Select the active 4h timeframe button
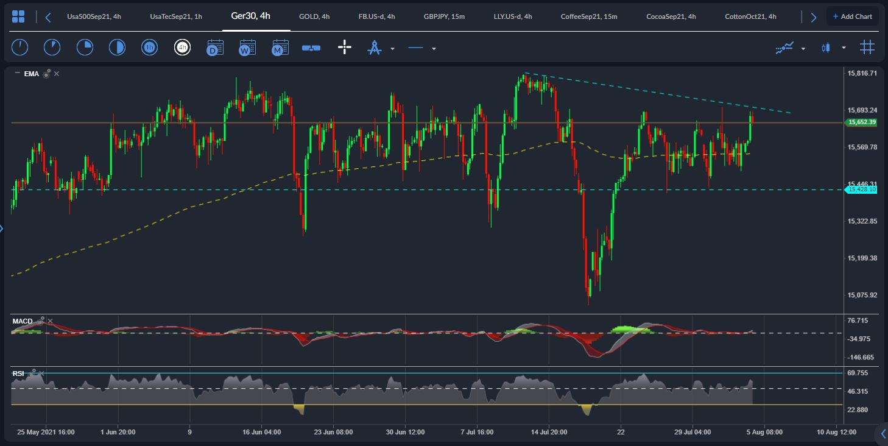 pyautogui.click(x=181, y=48)
